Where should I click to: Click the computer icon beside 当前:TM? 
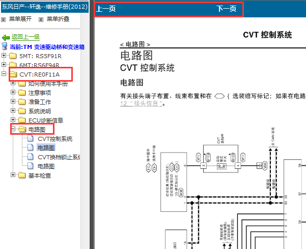(5, 46)
